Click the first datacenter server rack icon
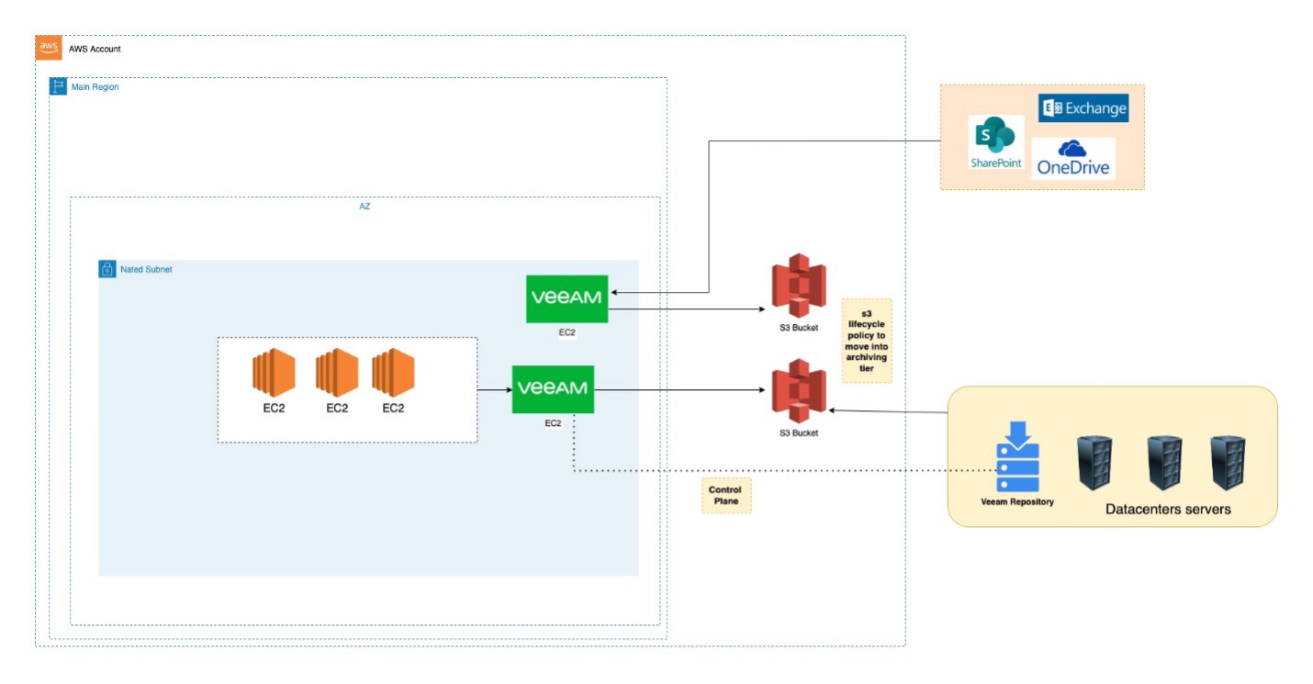 [x=1094, y=465]
